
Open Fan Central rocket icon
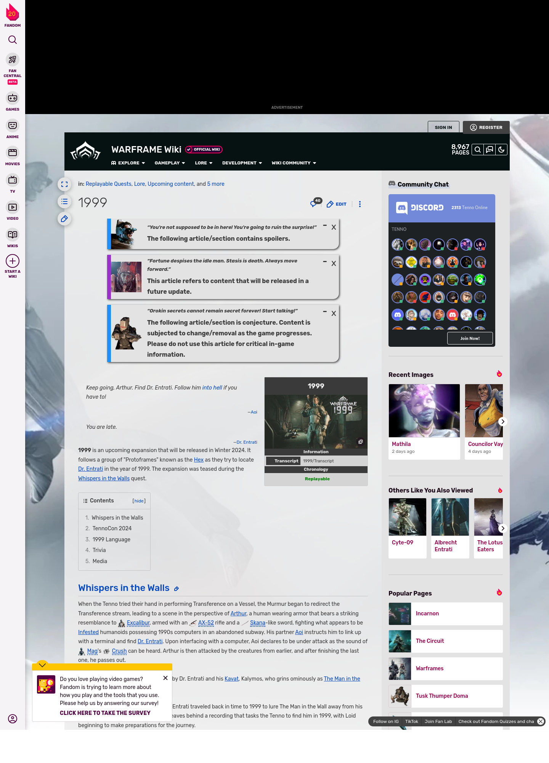[x=13, y=60]
